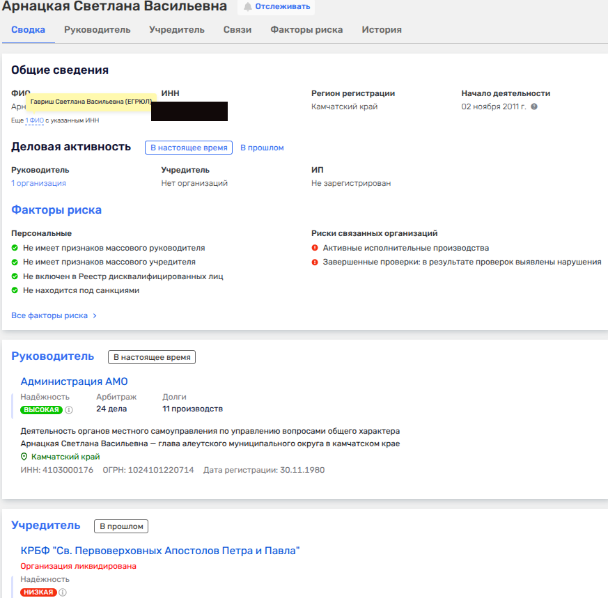Open Администрация АМО organization link

coord(74,381)
